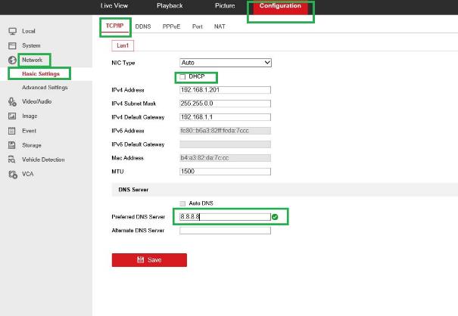Click the System icon in sidebar
This screenshot has width=458, height=316.
[x=12, y=45]
